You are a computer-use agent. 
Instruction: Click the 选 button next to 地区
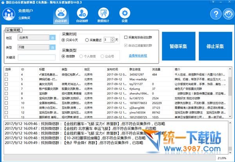[x=52, y=38]
